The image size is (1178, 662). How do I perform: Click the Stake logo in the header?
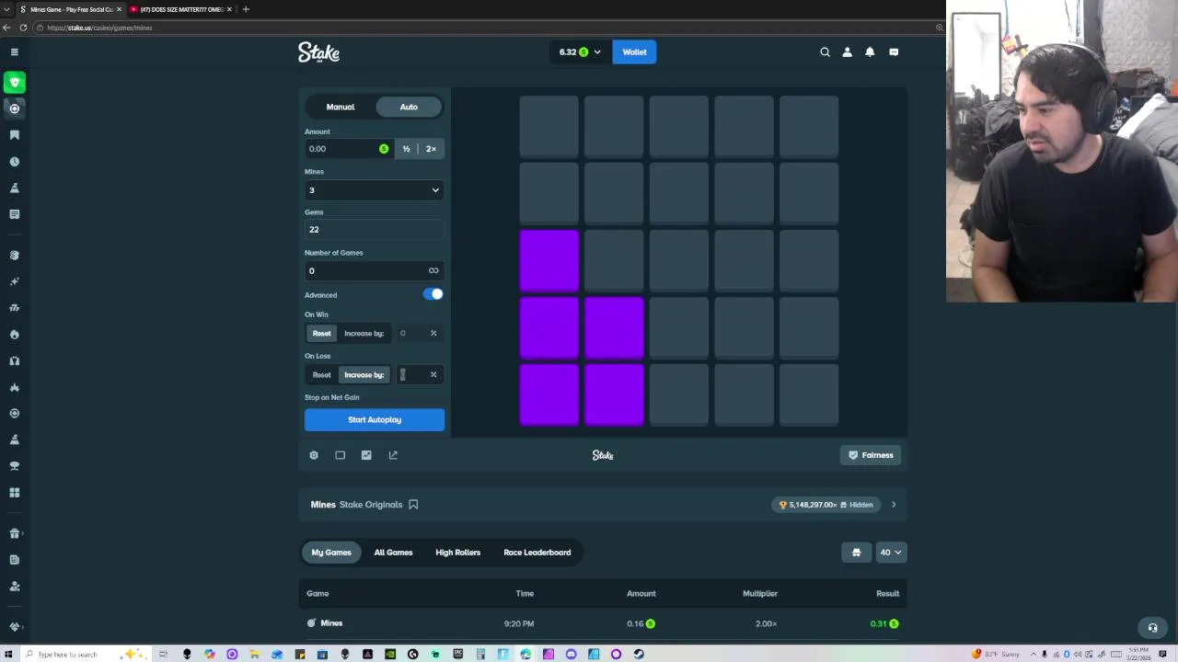point(318,52)
